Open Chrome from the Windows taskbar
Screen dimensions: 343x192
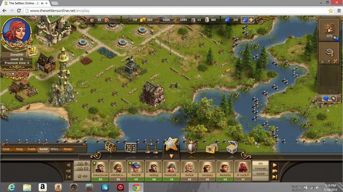click(136, 187)
